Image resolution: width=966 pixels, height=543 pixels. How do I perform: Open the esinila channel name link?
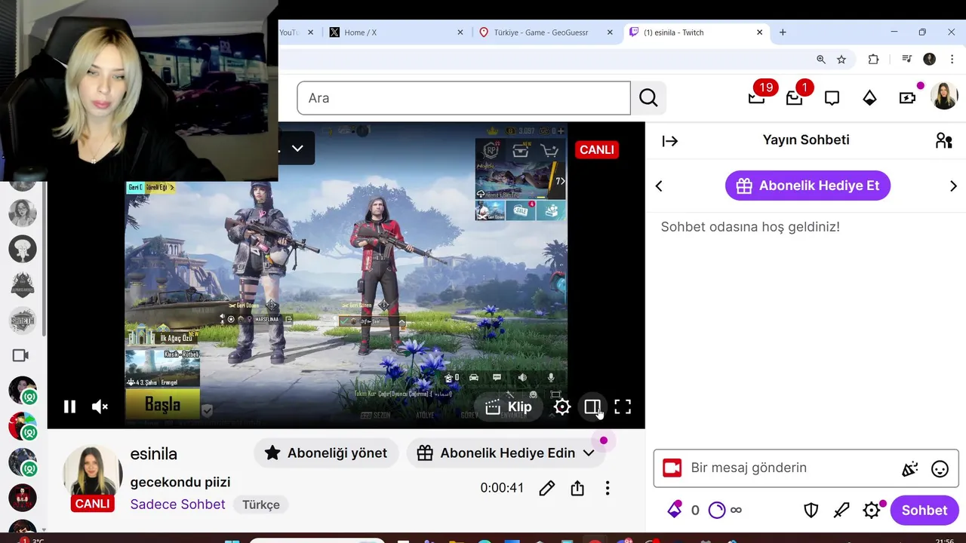click(x=154, y=454)
